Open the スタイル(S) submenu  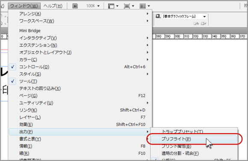click(x=80, y=74)
